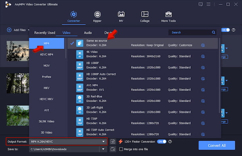
Task: Open settings gear for HD 1080P
Action: [203, 68]
